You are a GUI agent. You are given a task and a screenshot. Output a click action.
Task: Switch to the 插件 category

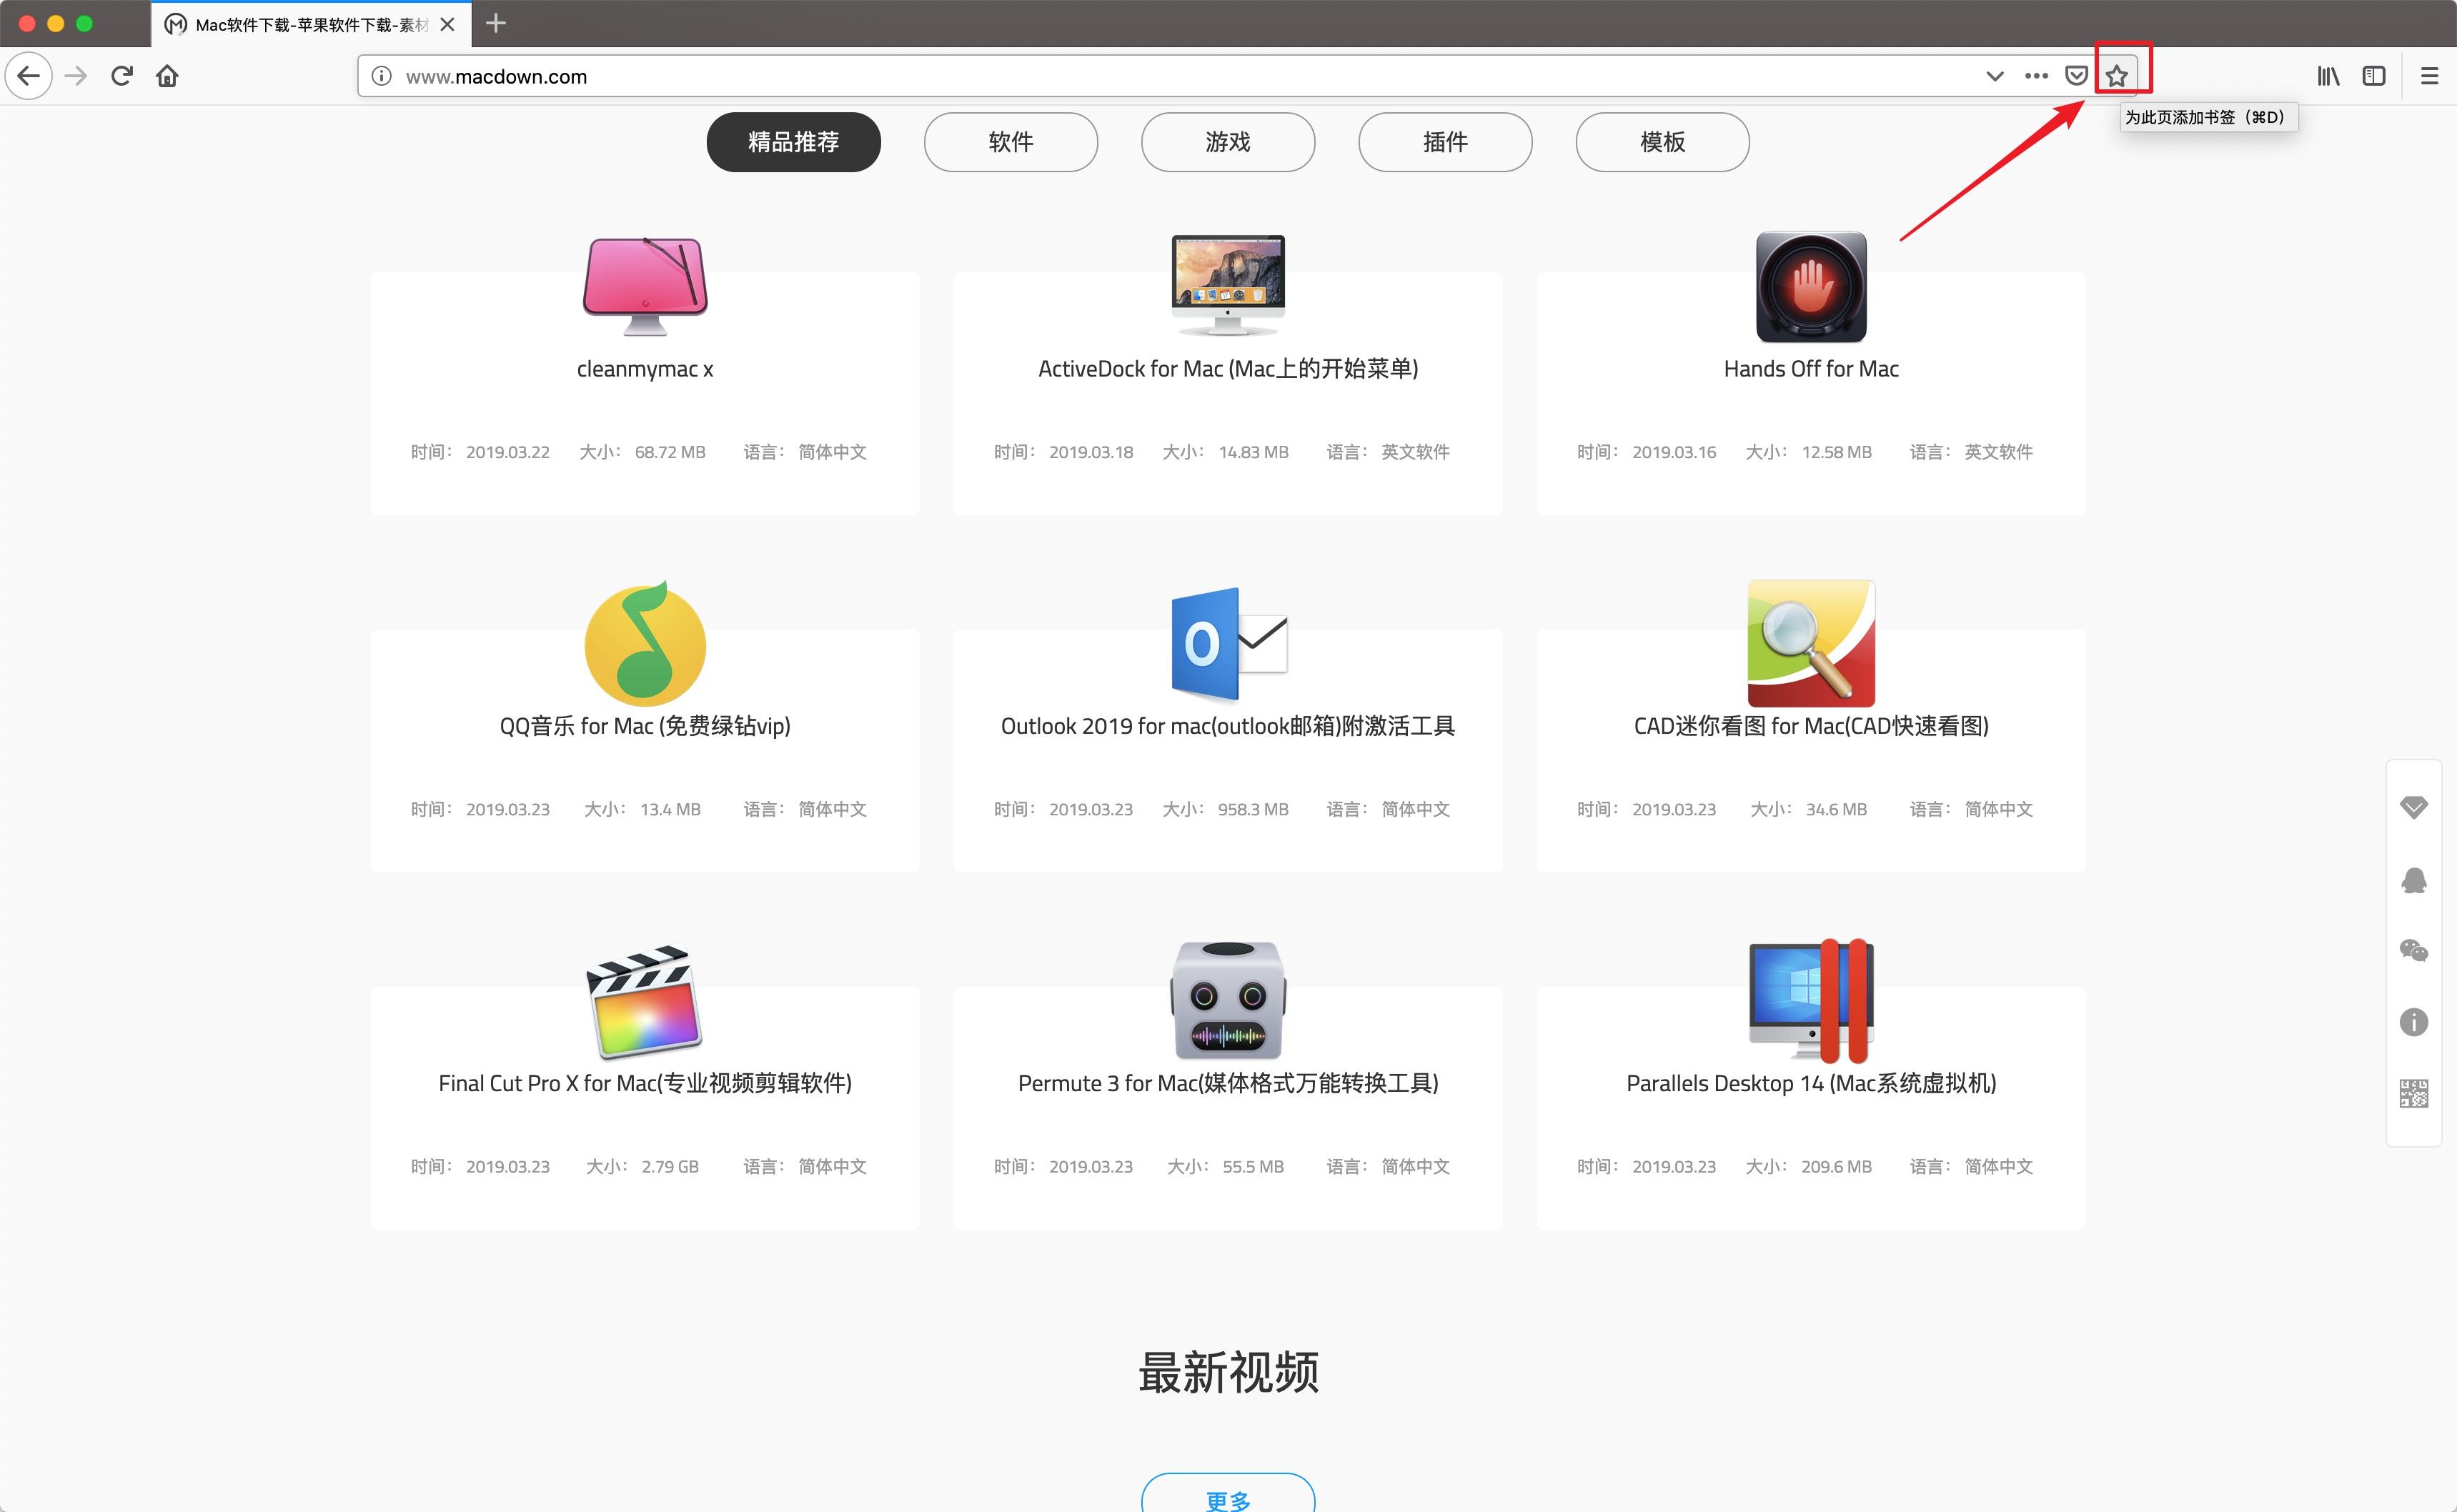1445,142
